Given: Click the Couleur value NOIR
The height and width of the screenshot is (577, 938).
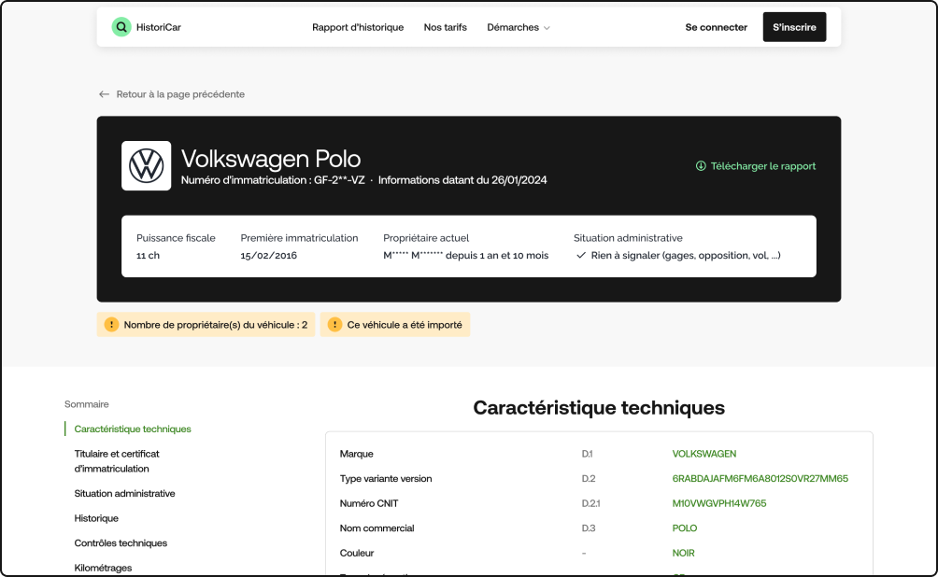Looking at the screenshot, I should pyautogui.click(x=683, y=553).
